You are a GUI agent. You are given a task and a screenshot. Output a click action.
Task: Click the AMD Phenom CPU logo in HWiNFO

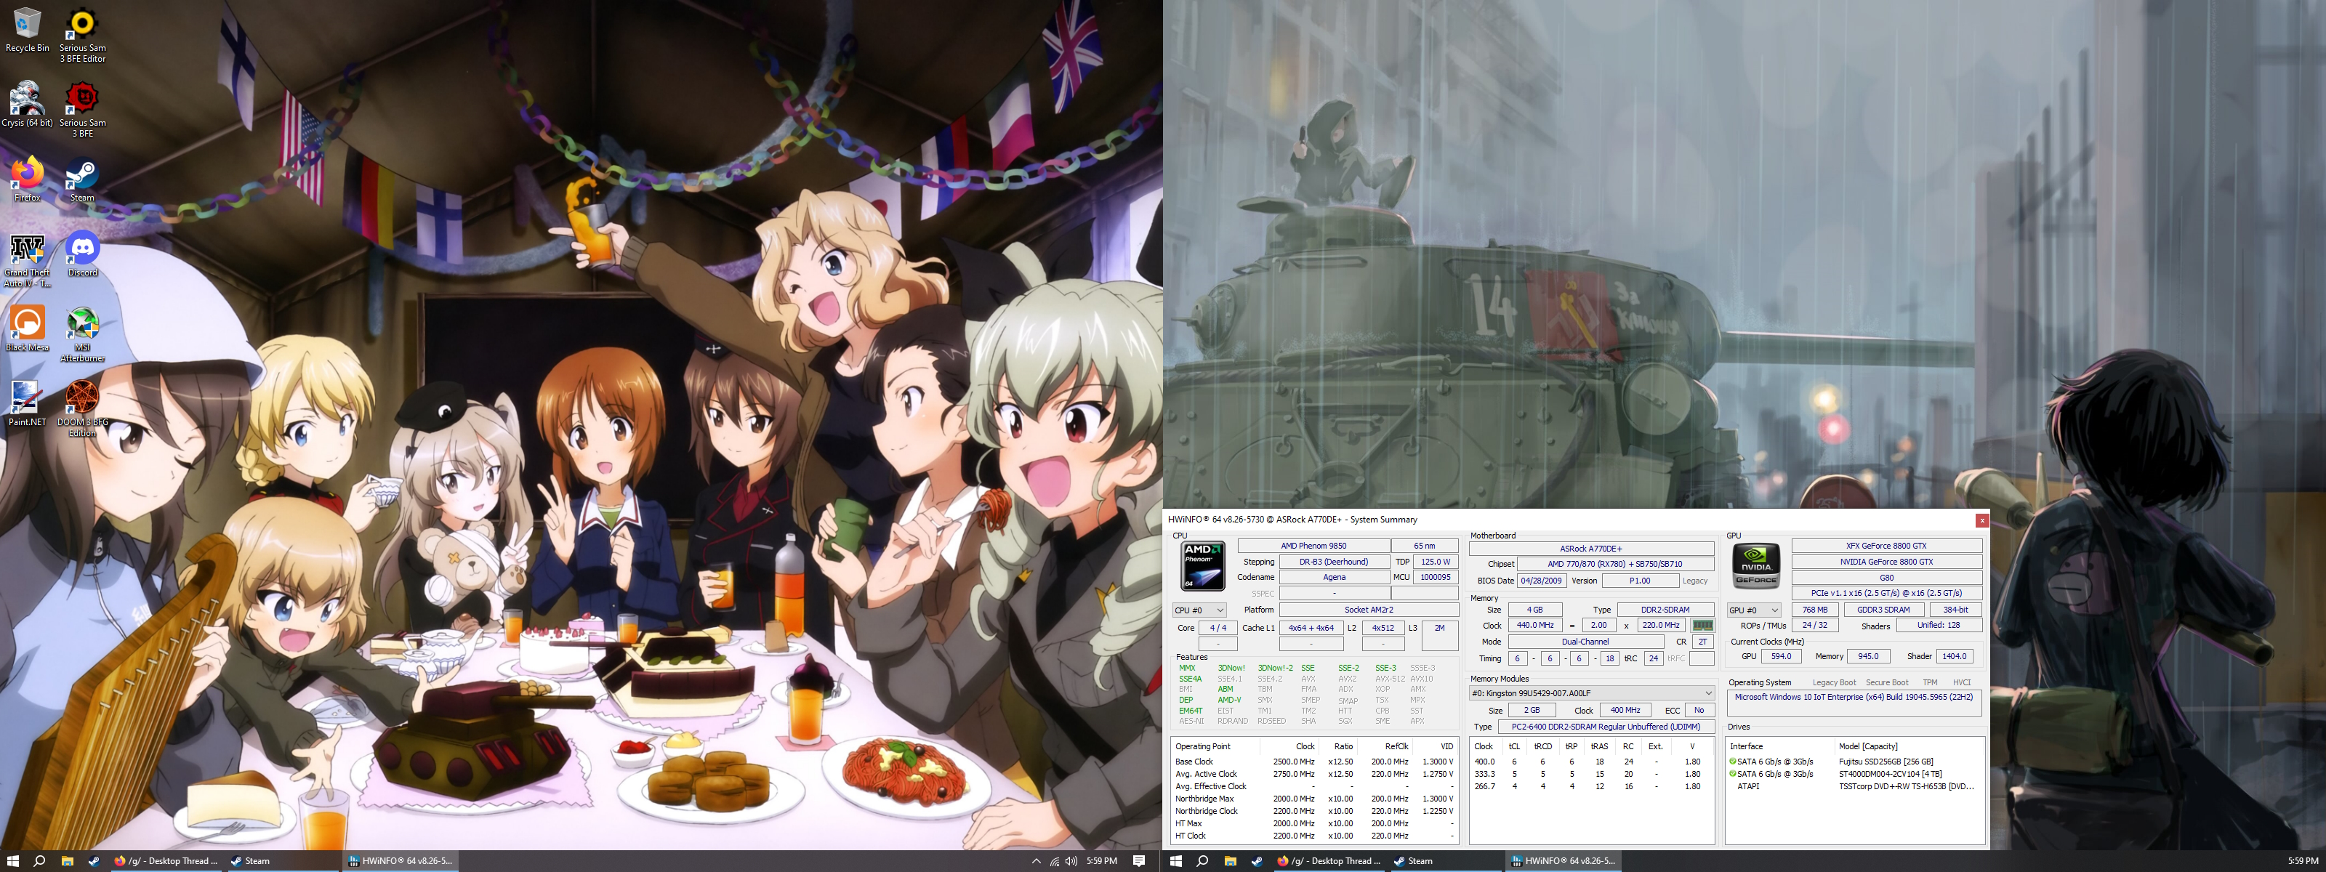pos(1204,565)
